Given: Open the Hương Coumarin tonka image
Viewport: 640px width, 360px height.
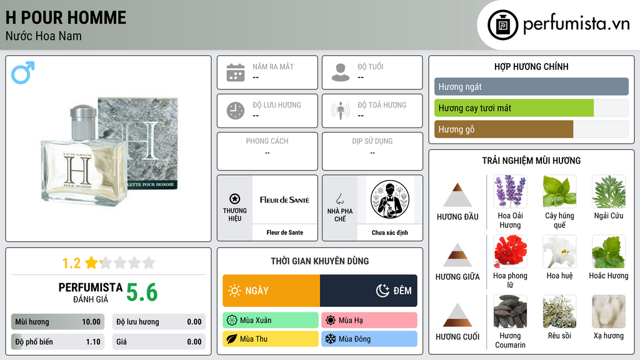Looking at the screenshot, I should pos(510,311).
